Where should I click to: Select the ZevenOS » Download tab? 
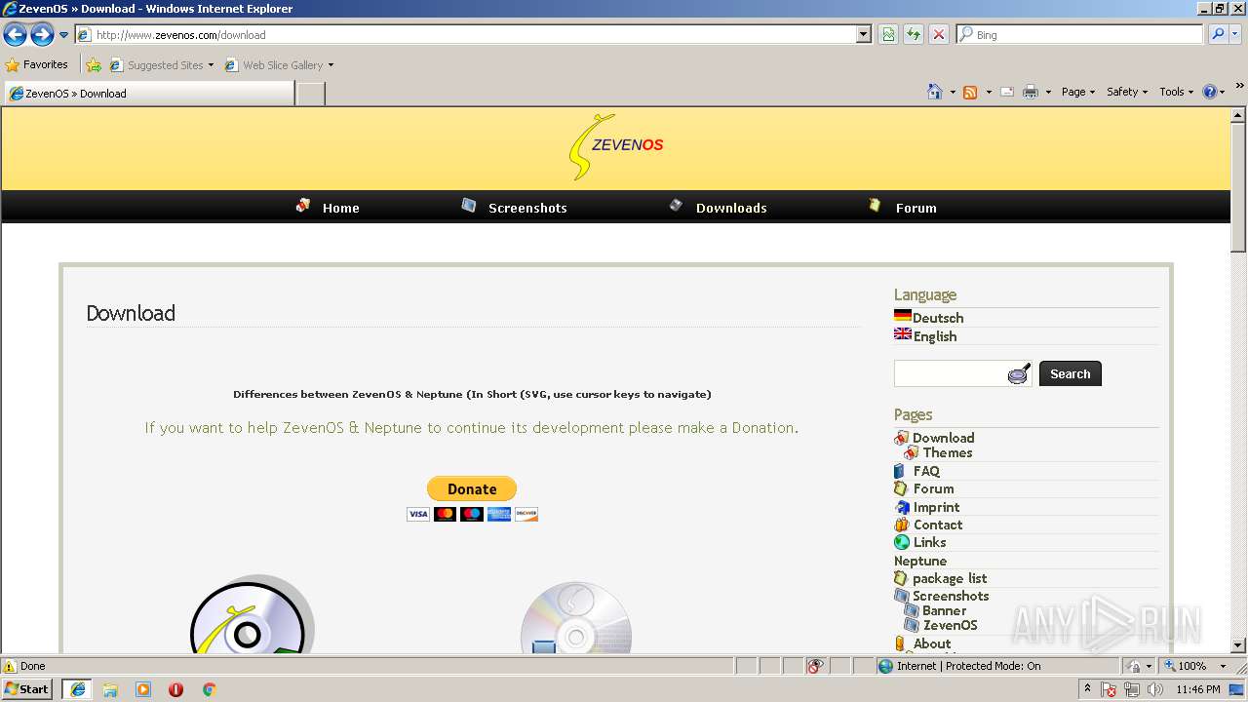149,94
